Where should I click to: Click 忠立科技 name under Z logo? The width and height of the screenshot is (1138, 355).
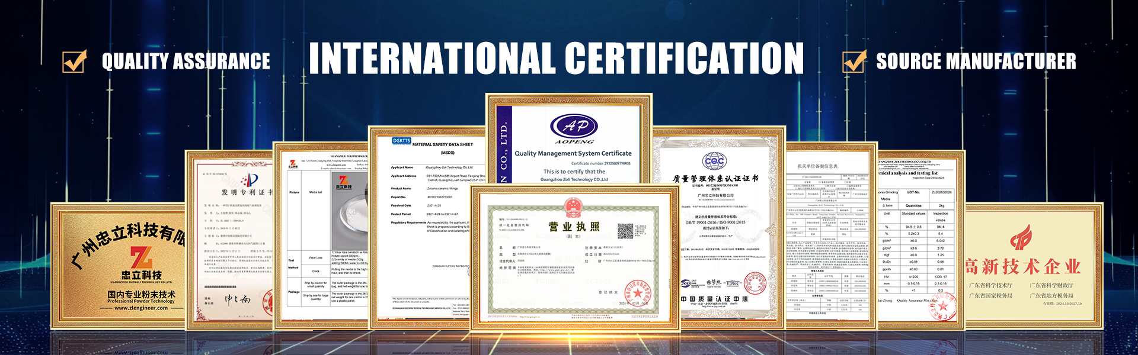pyautogui.click(x=141, y=275)
